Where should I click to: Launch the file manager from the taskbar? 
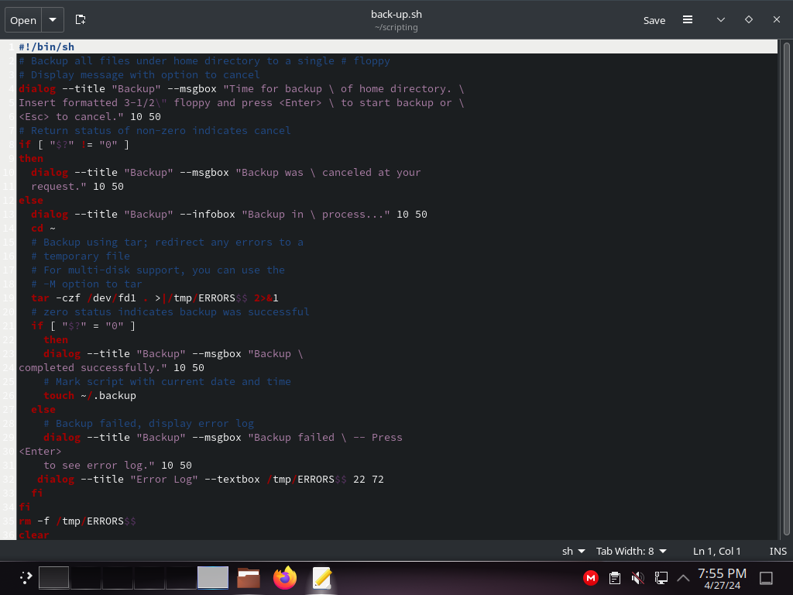pyautogui.click(x=249, y=578)
